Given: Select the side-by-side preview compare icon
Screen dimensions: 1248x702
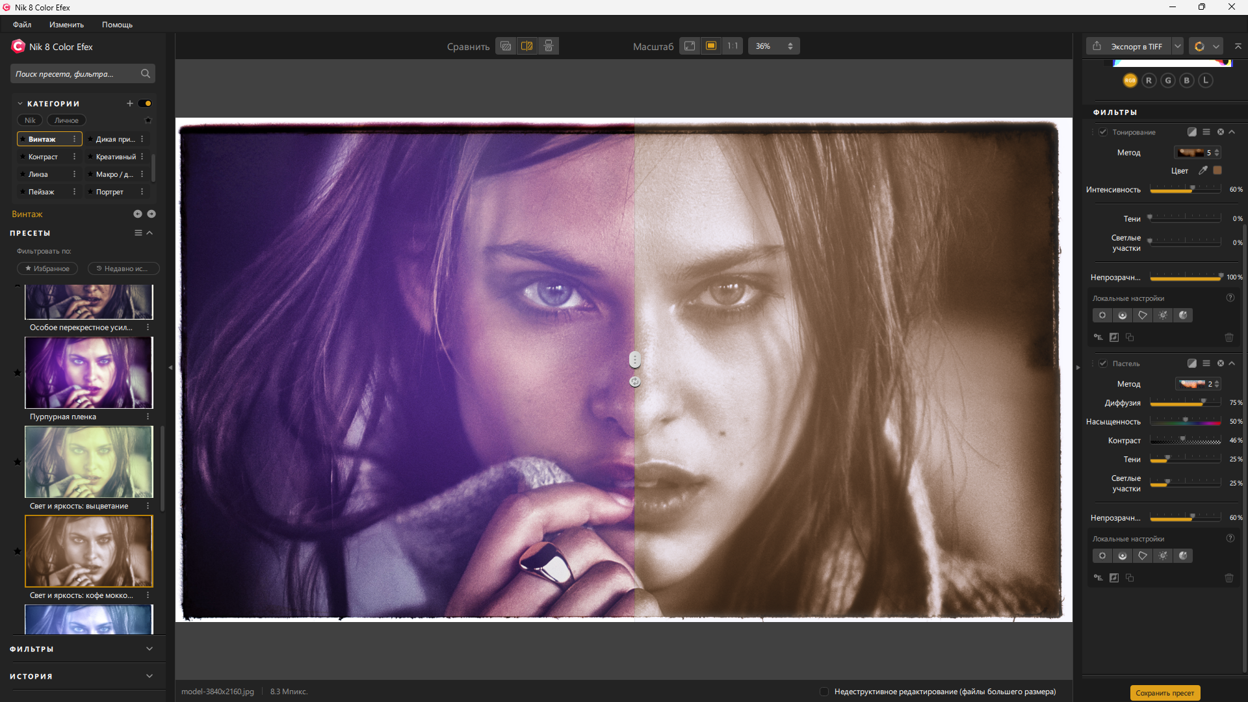Looking at the screenshot, I should click(549, 46).
